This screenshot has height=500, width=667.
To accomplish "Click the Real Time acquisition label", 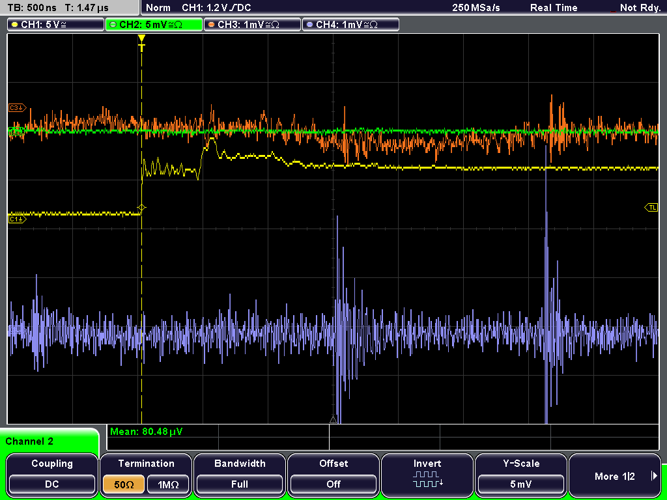I will click(x=554, y=8).
